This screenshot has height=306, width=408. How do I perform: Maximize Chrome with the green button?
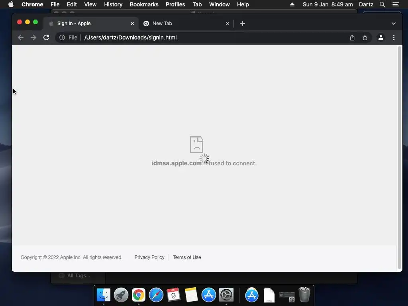pyautogui.click(x=35, y=22)
